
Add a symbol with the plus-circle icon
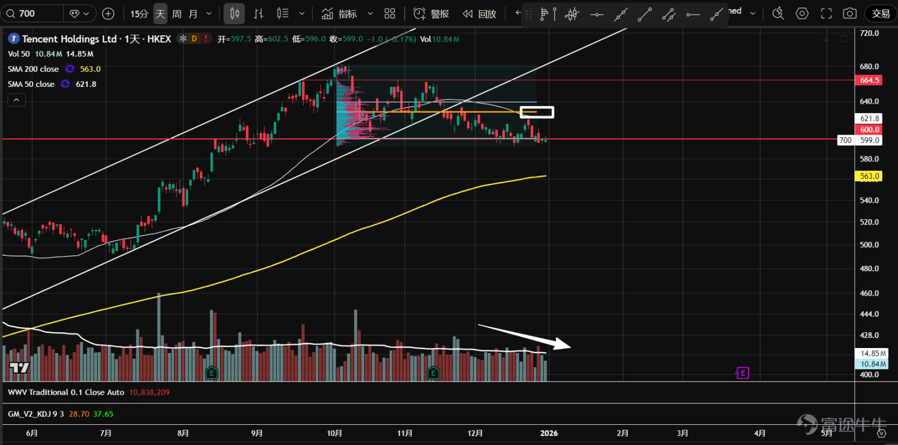click(108, 13)
